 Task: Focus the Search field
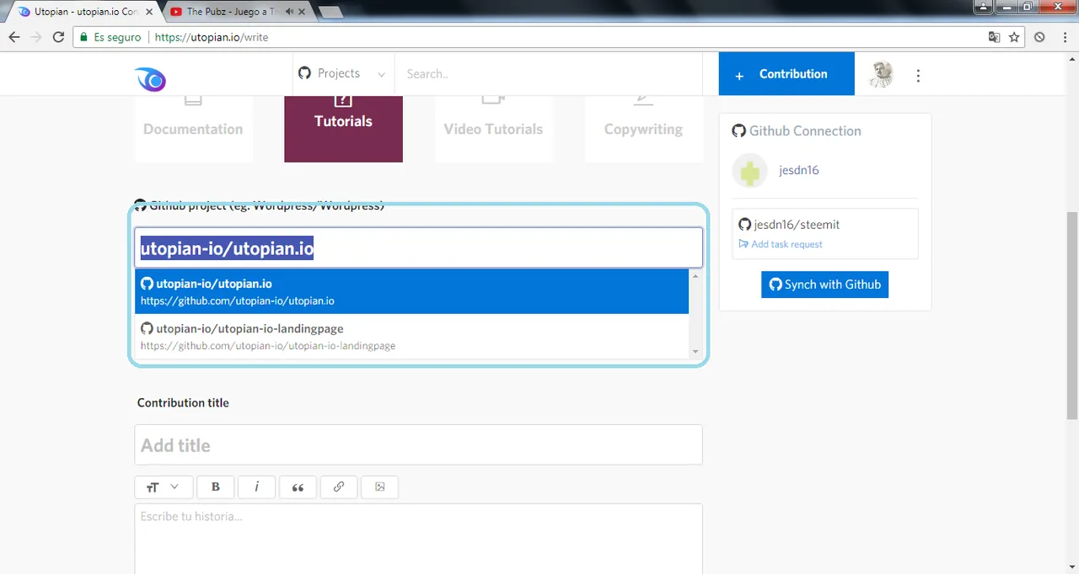coord(548,74)
